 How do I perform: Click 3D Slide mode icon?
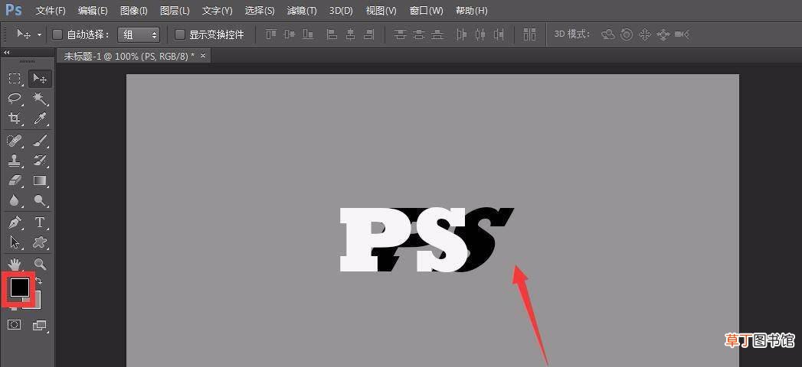pyautogui.click(x=663, y=34)
